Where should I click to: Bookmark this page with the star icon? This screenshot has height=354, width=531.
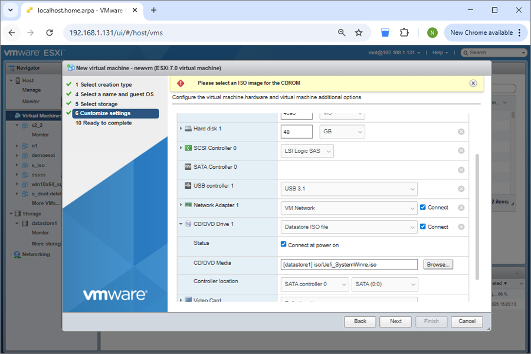[x=359, y=33]
